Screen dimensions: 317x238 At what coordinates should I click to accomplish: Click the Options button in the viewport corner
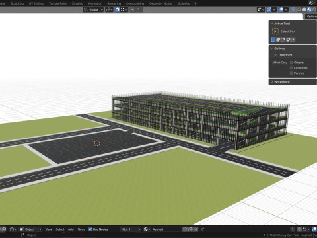[x=312, y=17]
